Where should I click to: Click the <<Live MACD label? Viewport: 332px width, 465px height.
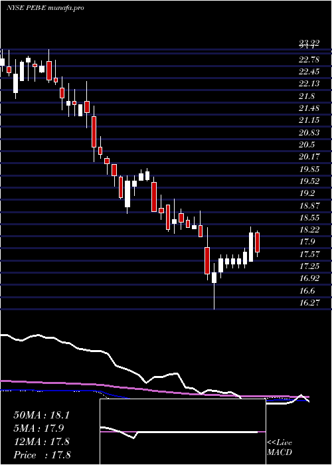click(280, 447)
